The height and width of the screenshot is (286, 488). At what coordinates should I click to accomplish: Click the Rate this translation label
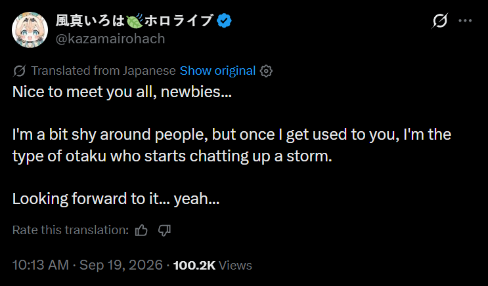(x=71, y=230)
